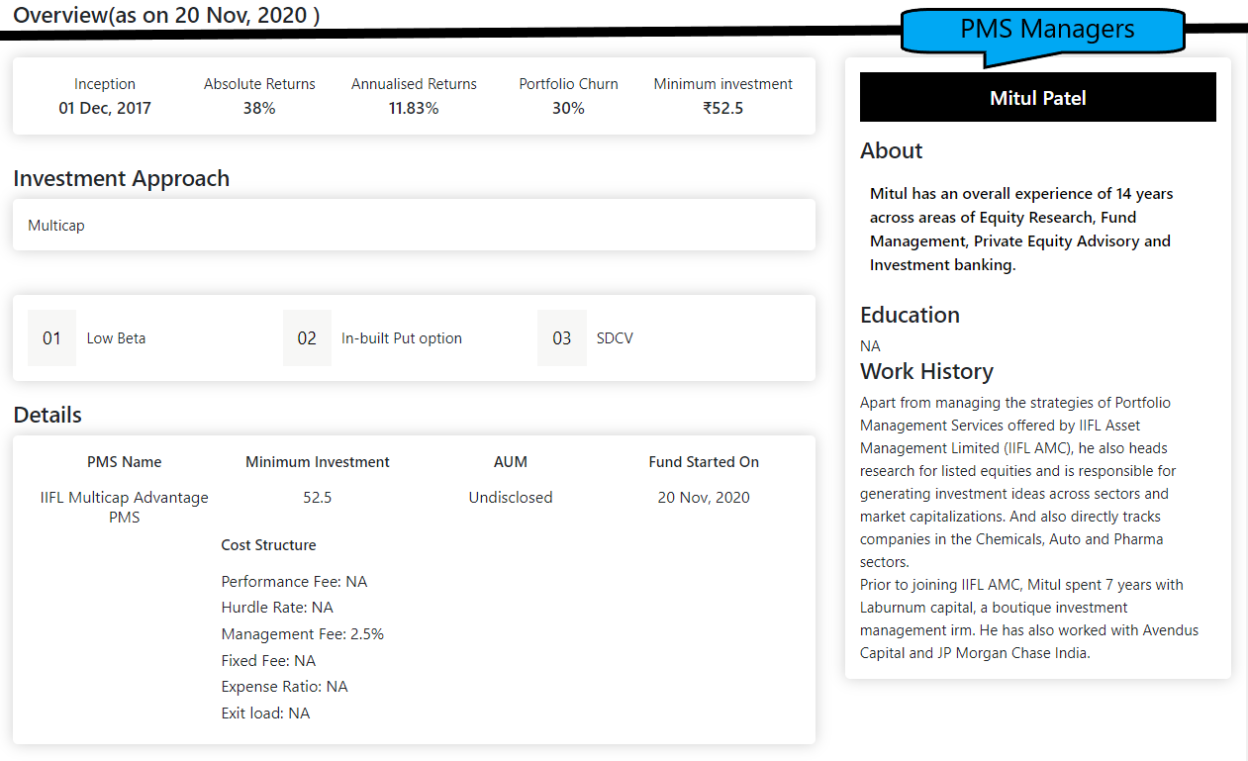Select the Exit load: NA line
This screenshot has height=761, width=1248.
click(265, 713)
